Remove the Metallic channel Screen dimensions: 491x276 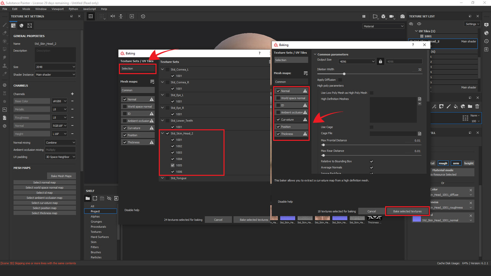coord(72,109)
